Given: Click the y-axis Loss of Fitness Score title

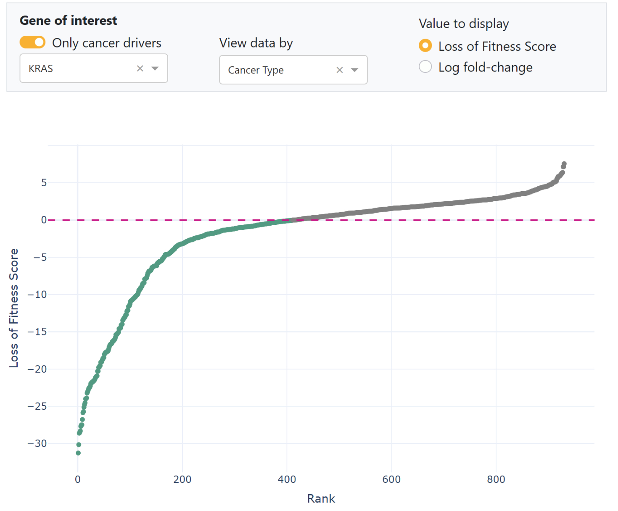Looking at the screenshot, I should pos(14,308).
